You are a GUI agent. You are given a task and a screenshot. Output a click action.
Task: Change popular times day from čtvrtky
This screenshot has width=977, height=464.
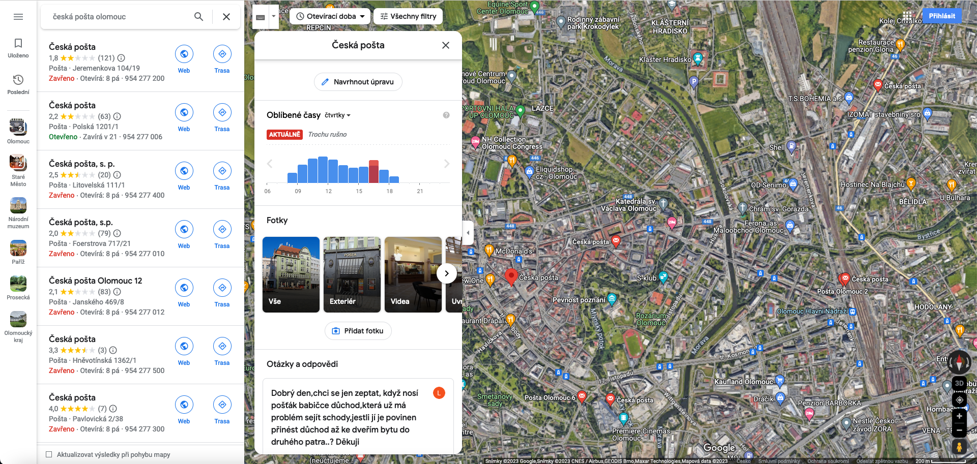[338, 115]
